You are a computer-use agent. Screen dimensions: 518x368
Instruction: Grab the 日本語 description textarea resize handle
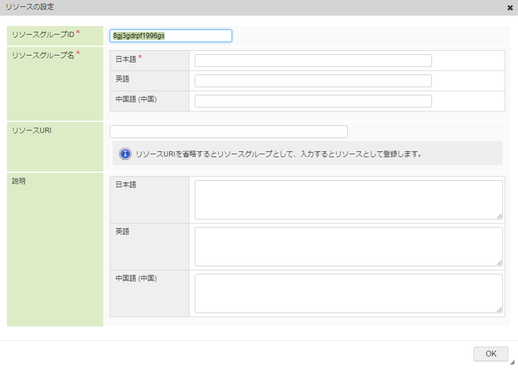point(500,216)
